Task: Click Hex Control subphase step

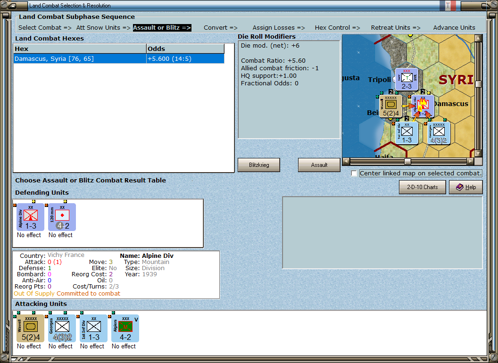Action: click(x=337, y=28)
